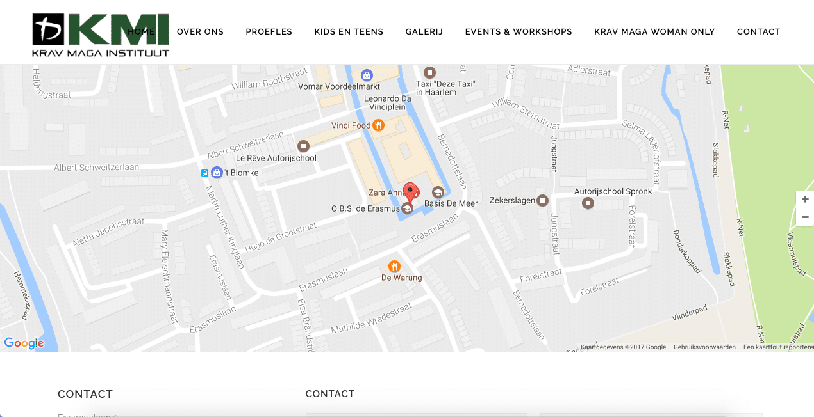814x417 pixels.
Task: Open the Gebruiksvoorwaarden map link
Action: click(704, 347)
